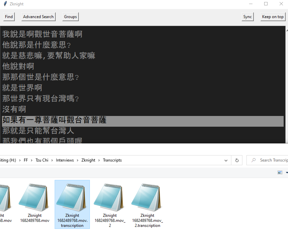Screen dimensions: 288x246
Task: Navigate to the Tzu Chi breadcrumb item
Action: coord(42,160)
